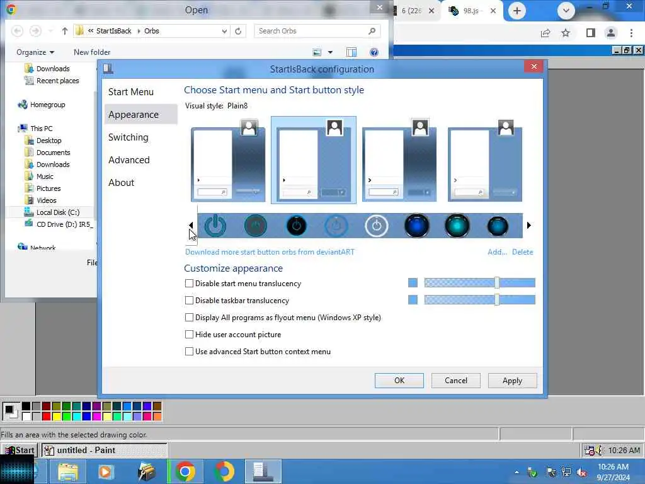Check Display All programs as flyout menu

[189, 318]
